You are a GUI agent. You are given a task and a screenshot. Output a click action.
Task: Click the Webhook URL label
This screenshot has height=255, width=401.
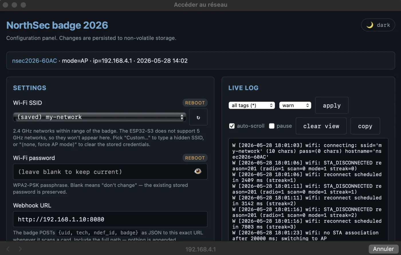click(32, 205)
